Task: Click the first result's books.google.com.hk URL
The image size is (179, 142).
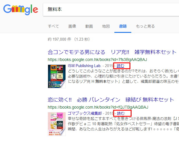Action: (98, 60)
